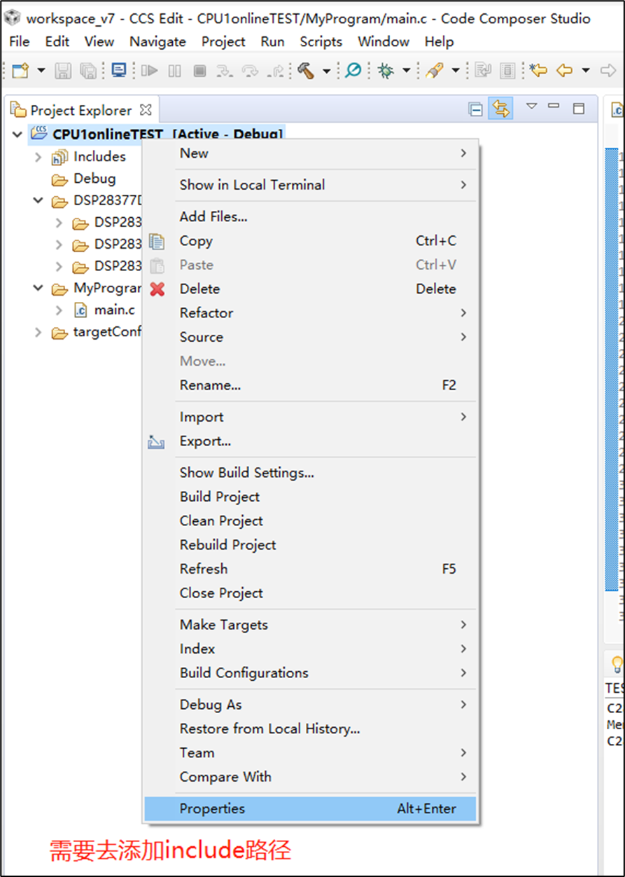This screenshot has width=625, height=877.
Task: Open the New submenu in context menu
Action: coord(311,153)
